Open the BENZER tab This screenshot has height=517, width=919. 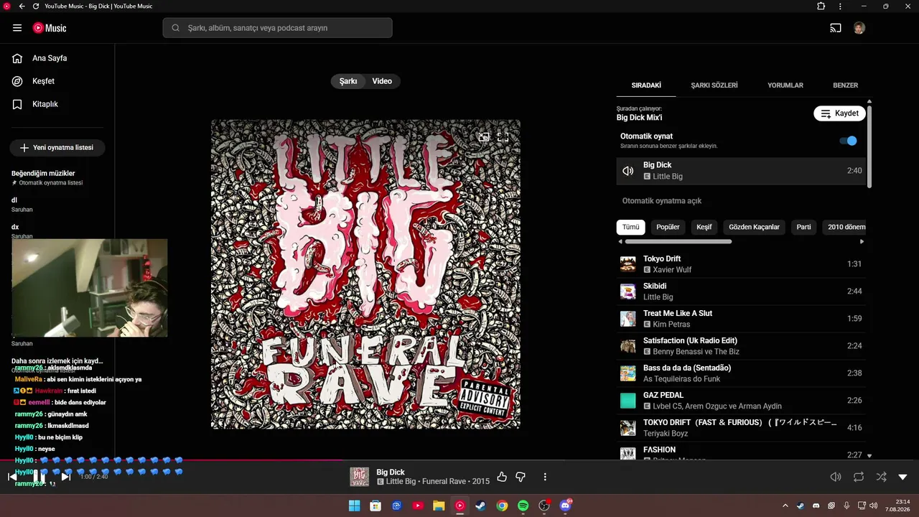845,85
